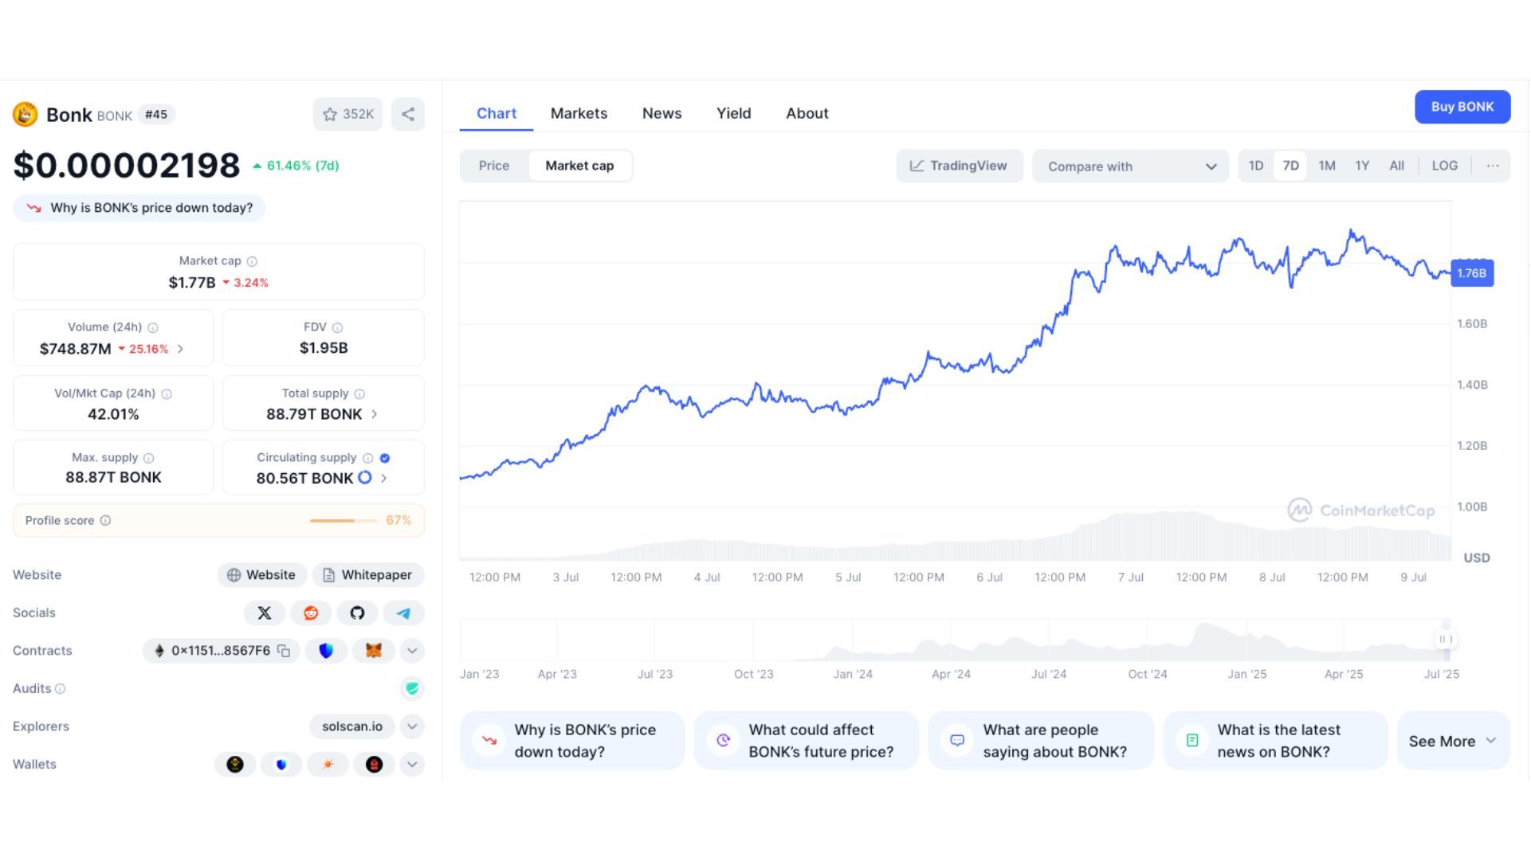Viewport: 1531px width, 861px height.
Task: Open the Chart tab
Action: coord(497,114)
